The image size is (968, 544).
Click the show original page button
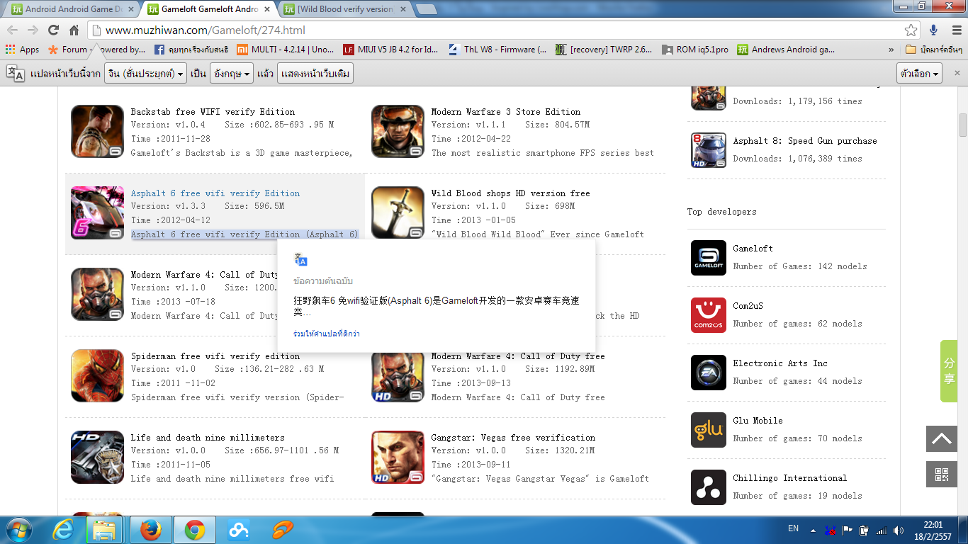(315, 74)
